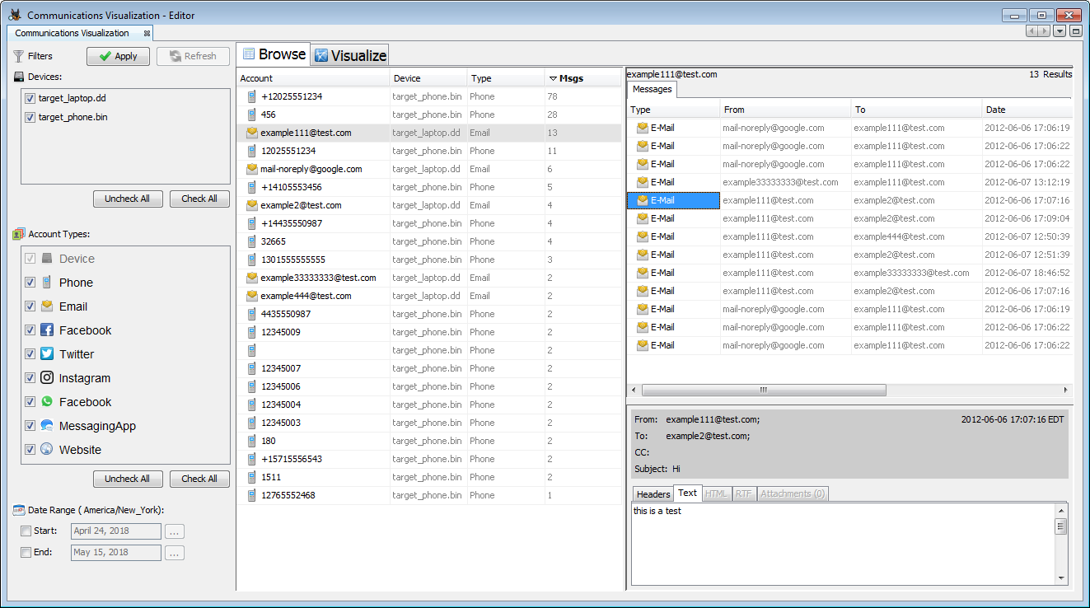Screen dimensions: 1090x608
Task: Click the green WhatsApp-style icon in Account Types
Action: (47, 402)
